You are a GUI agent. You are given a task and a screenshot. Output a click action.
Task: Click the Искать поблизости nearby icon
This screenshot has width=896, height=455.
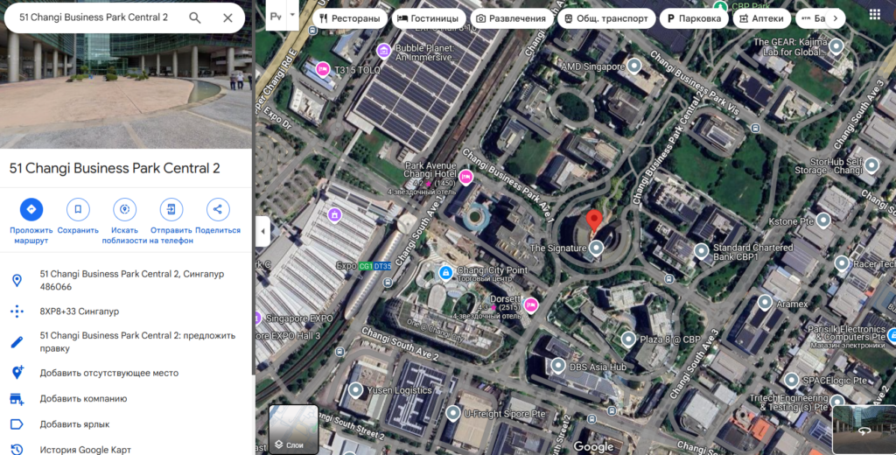(125, 209)
